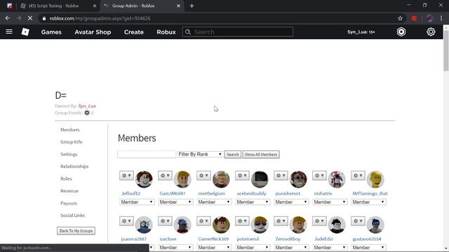
Task: Go back with browser back arrow
Action: click(8, 18)
